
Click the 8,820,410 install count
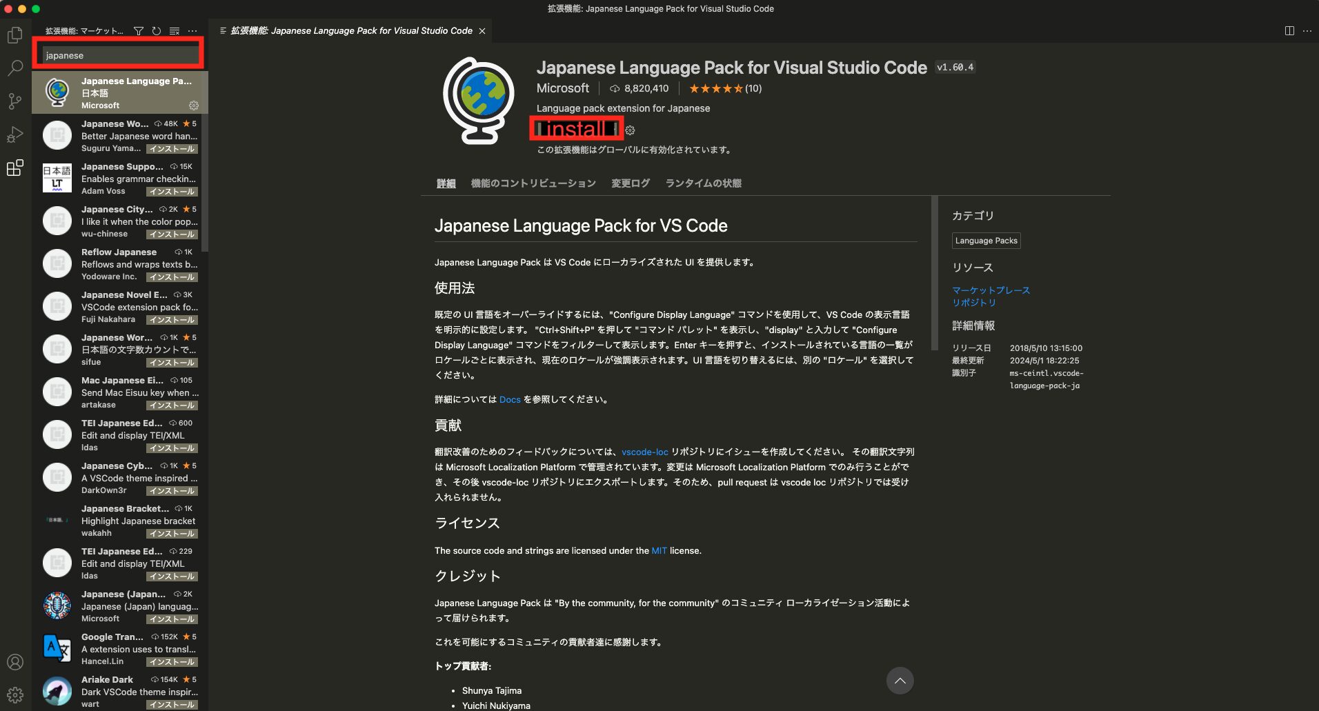639,88
